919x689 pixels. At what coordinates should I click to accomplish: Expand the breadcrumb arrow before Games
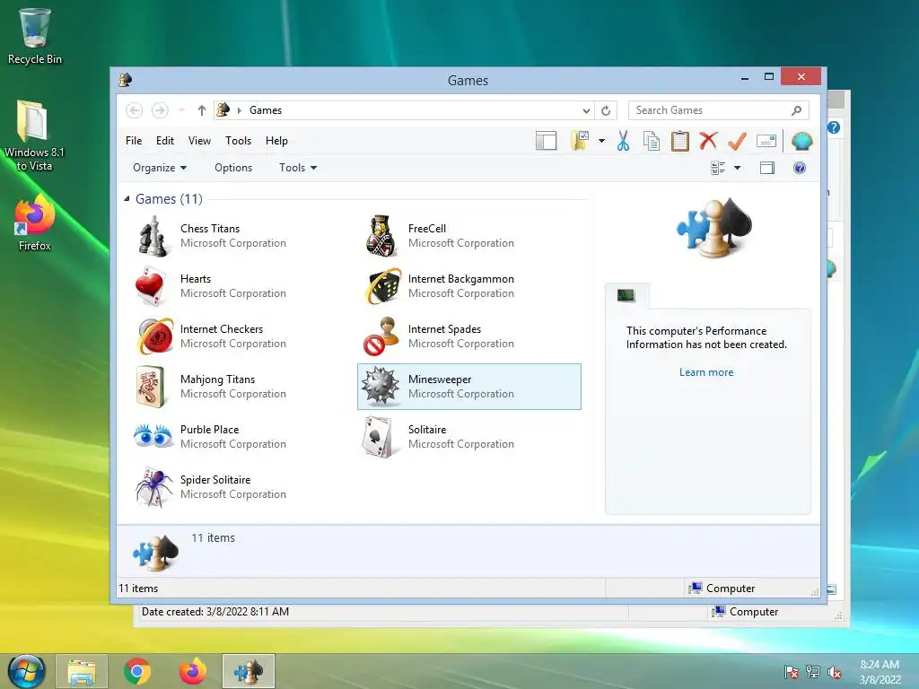[239, 110]
